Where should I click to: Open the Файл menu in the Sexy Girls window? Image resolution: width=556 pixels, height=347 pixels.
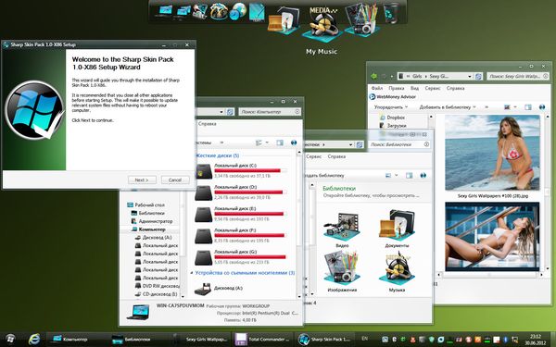click(377, 88)
